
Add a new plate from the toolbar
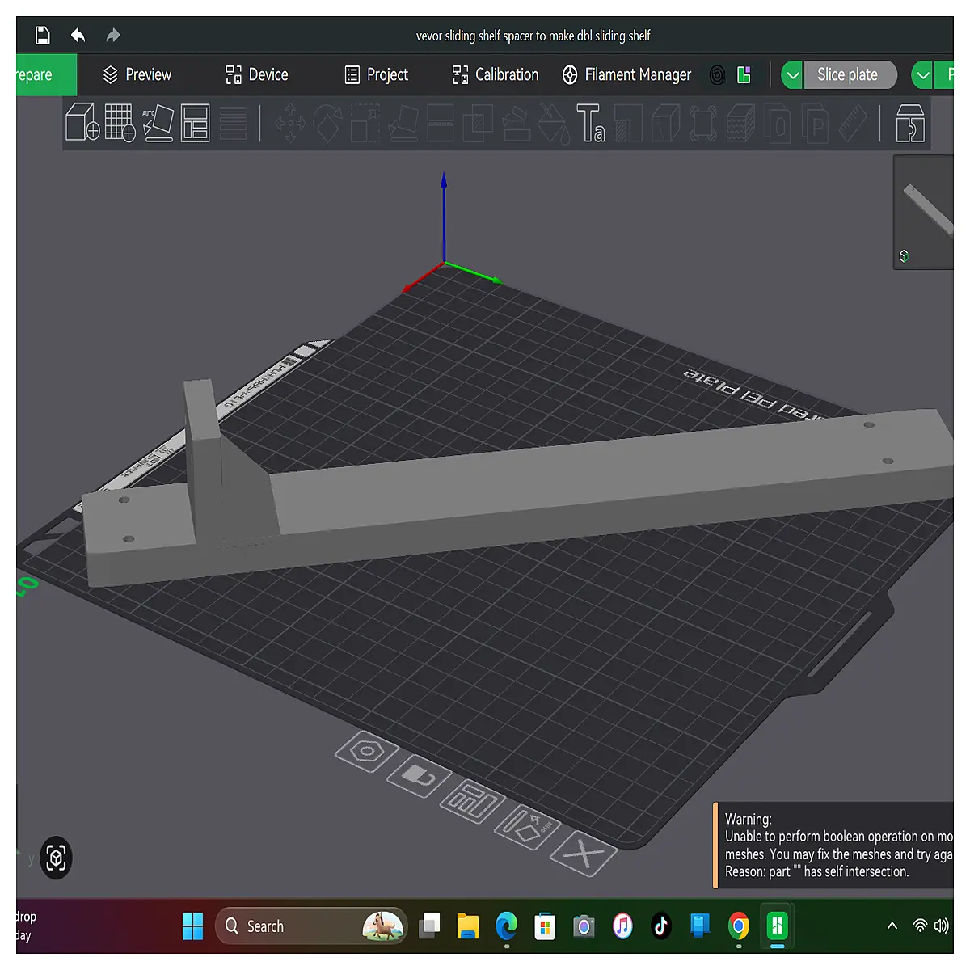click(x=120, y=122)
